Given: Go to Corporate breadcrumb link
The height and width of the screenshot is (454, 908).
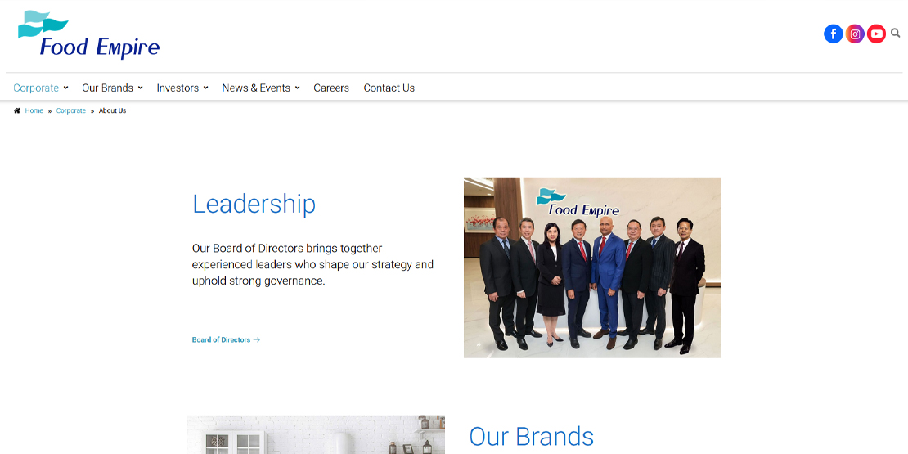Looking at the screenshot, I should click(x=70, y=110).
